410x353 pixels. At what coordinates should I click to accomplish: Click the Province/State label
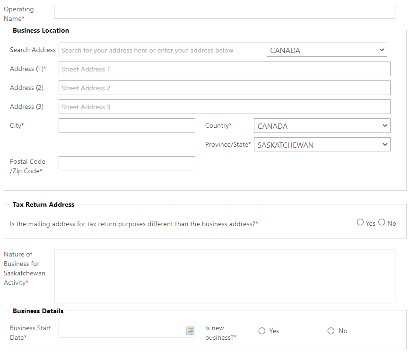[228, 144]
